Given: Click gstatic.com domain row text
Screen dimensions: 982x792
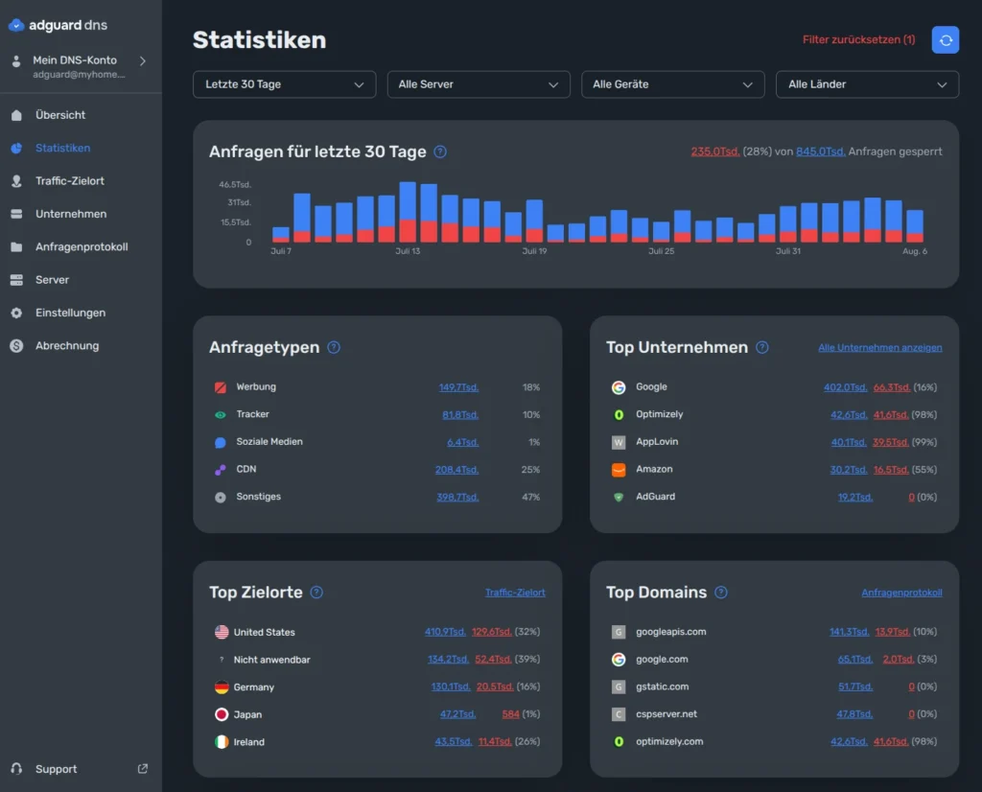Looking at the screenshot, I should (662, 687).
